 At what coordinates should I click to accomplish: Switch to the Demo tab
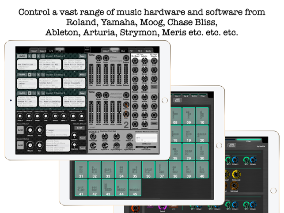(148, 50)
